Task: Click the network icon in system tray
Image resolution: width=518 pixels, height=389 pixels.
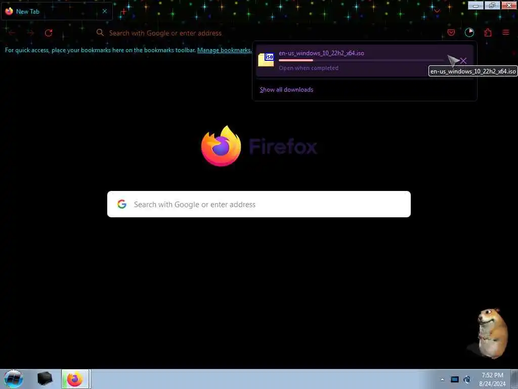Action: [x=467, y=379]
